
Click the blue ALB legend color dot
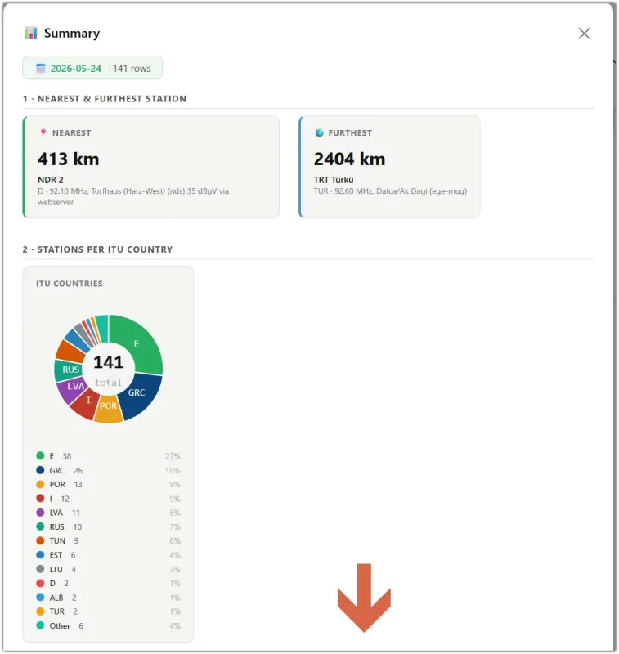click(x=40, y=598)
